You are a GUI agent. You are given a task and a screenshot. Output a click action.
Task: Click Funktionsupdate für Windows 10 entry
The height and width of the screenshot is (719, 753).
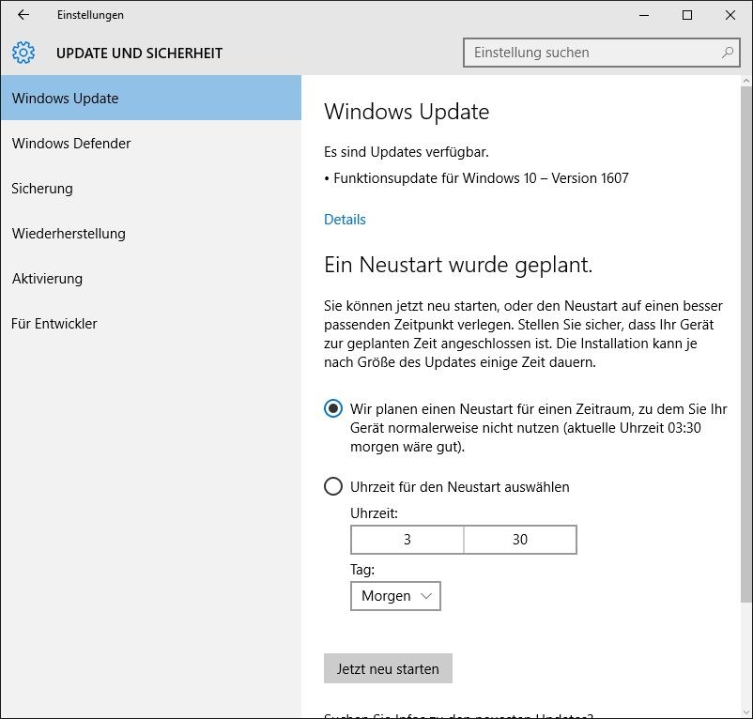481,178
